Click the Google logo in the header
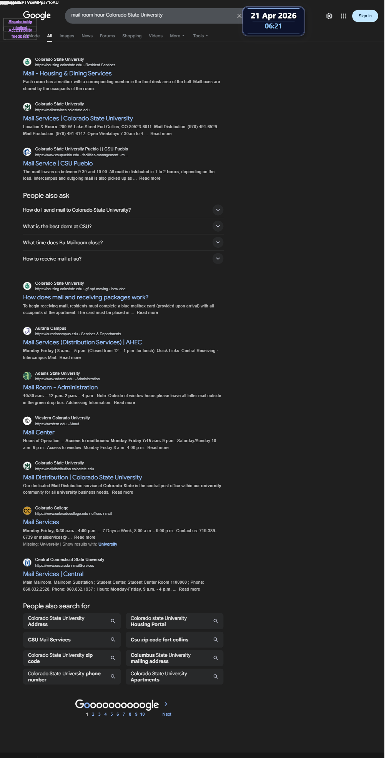 click(x=37, y=15)
